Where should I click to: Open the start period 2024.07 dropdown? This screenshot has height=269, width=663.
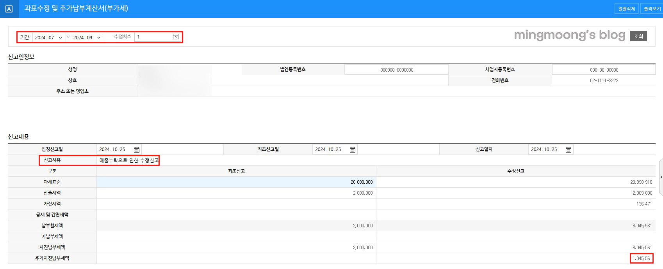pyautogui.click(x=49, y=37)
